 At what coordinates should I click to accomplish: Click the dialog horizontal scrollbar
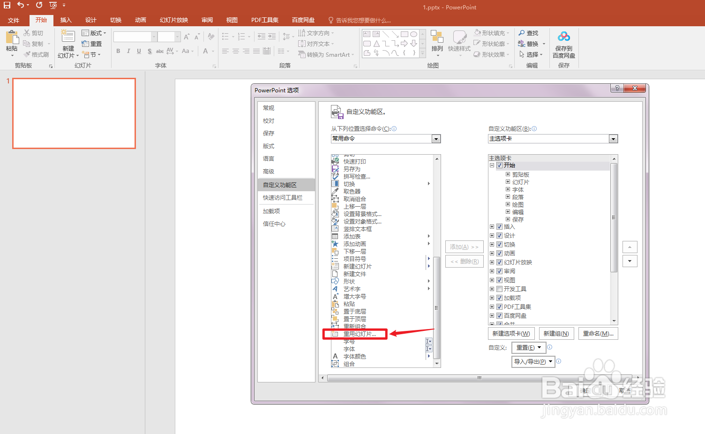tap(480, 377)
